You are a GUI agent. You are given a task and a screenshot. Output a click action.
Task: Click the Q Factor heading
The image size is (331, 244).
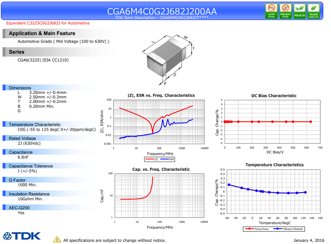pyautogui.click(x=17, y=180)
